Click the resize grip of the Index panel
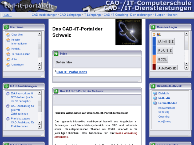This screenshot has width=194, height=145. tap(139, 80)
